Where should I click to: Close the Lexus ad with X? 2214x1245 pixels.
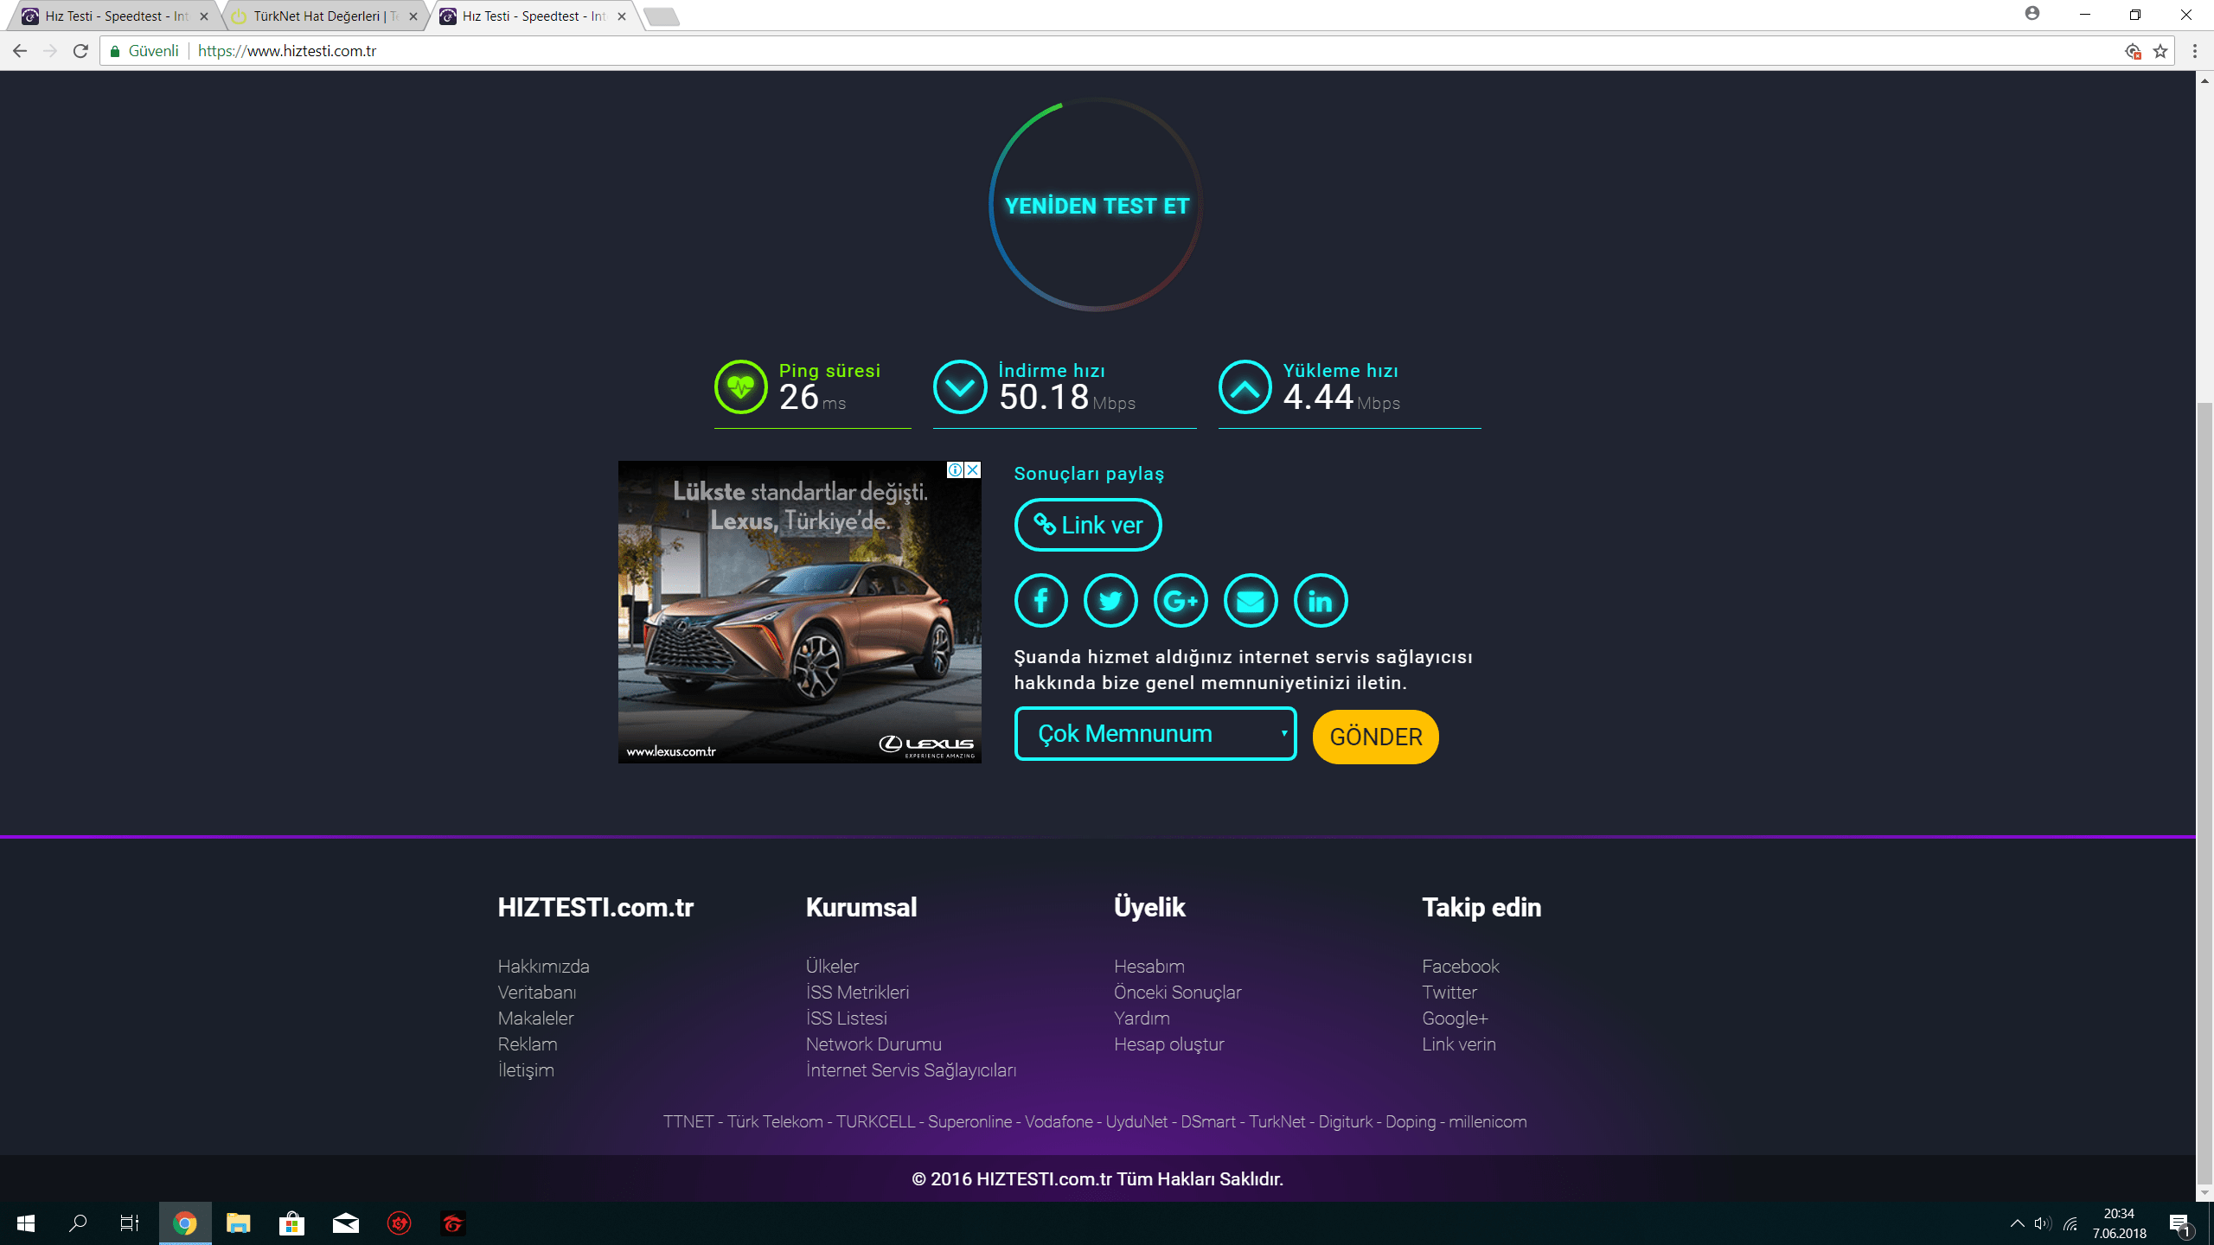click(x=973, y=469)
